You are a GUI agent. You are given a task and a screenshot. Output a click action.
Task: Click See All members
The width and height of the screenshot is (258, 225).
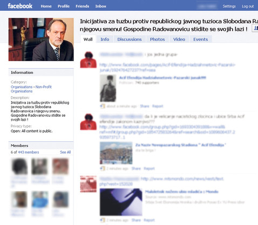click(x=65, y=152)
